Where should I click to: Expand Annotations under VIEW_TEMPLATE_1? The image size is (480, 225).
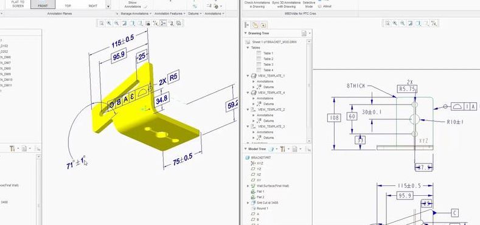(254, 81)
